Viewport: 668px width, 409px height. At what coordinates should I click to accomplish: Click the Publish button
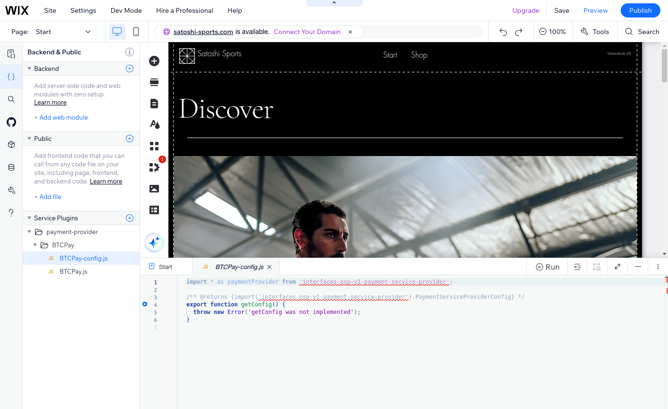click(640, 10)
